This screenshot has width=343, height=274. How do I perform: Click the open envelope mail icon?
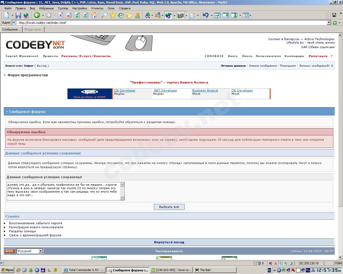tap(192, 15)
